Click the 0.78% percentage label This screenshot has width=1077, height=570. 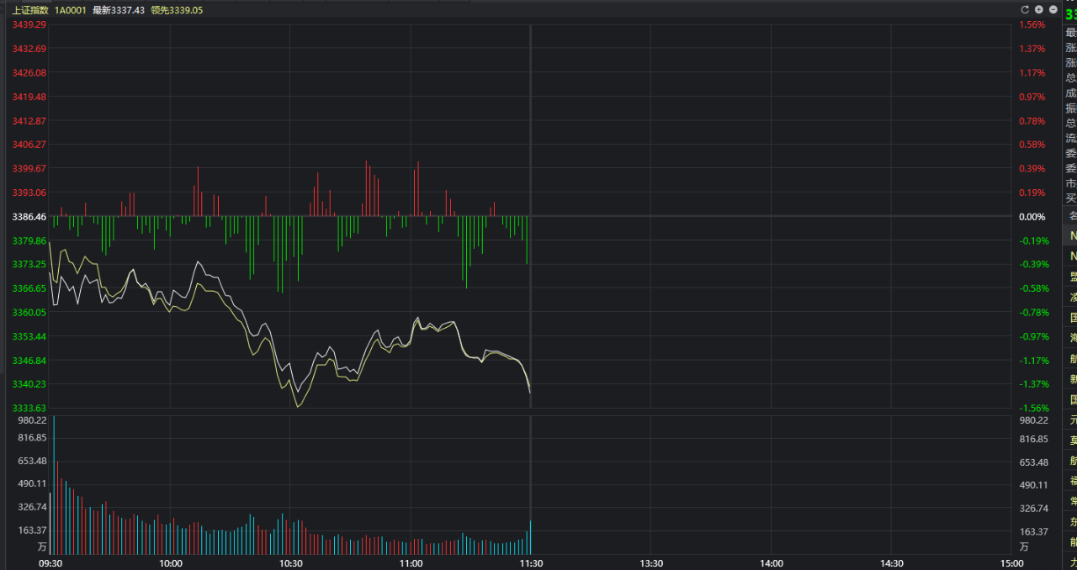tap(1032, 120)
